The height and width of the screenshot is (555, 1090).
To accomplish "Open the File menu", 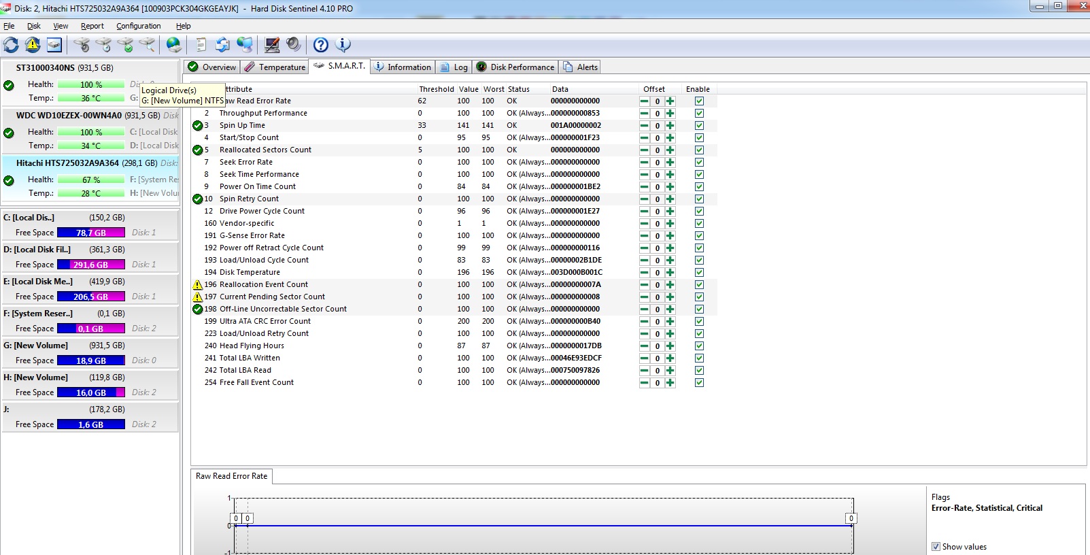I will [x=9, y=26].
